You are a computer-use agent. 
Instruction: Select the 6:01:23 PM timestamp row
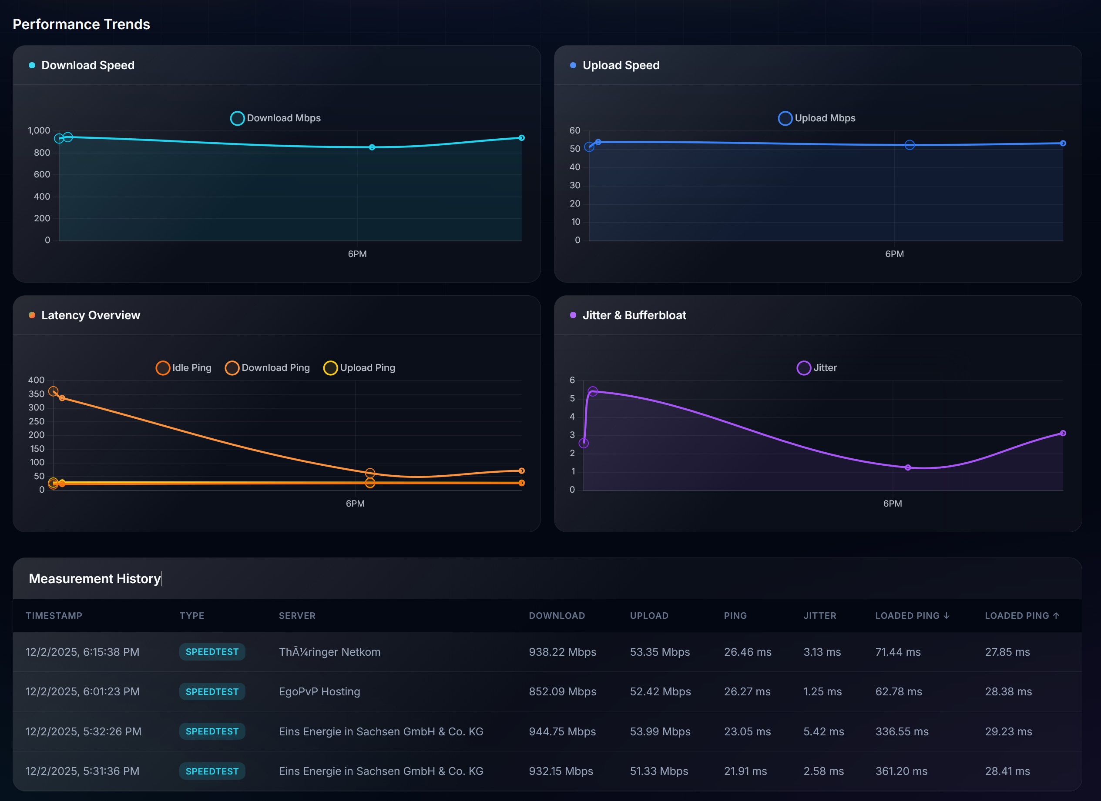[547, 692]
